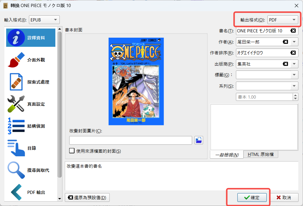Switch to the HTML 原始檔 source tab
Image resolution: width=303 pixels, height=206 pixels.
(261, 154)
